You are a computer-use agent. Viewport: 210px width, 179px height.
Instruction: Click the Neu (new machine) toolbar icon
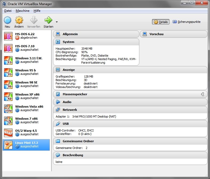point(7,20)
